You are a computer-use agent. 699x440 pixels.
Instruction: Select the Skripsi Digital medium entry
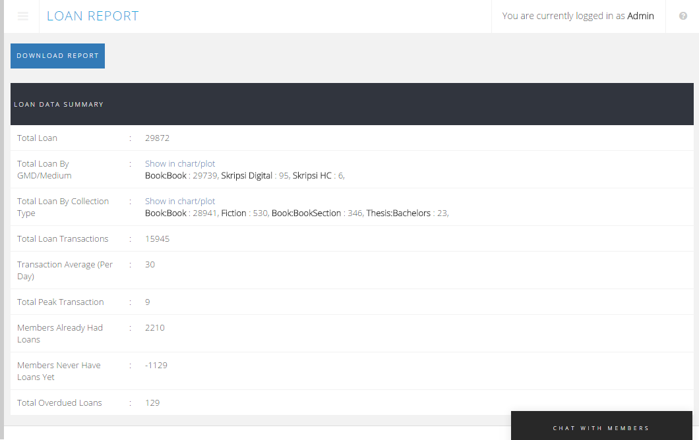coord(246,176)
